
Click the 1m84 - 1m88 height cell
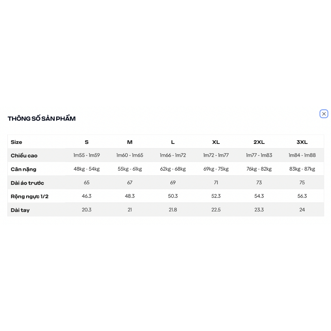[302, 155]
